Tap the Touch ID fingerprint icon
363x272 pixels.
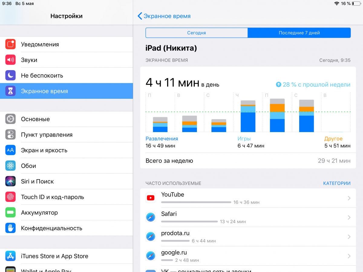pos(10,197)
